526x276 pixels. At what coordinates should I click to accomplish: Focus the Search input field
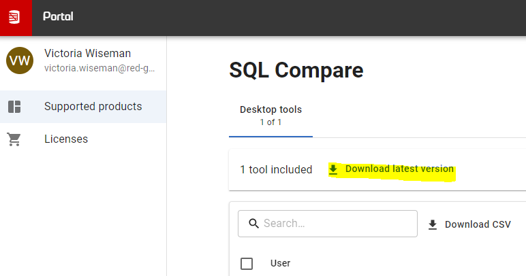(328, 224)
